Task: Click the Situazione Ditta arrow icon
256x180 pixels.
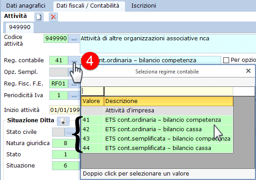Action: point(63,121)
